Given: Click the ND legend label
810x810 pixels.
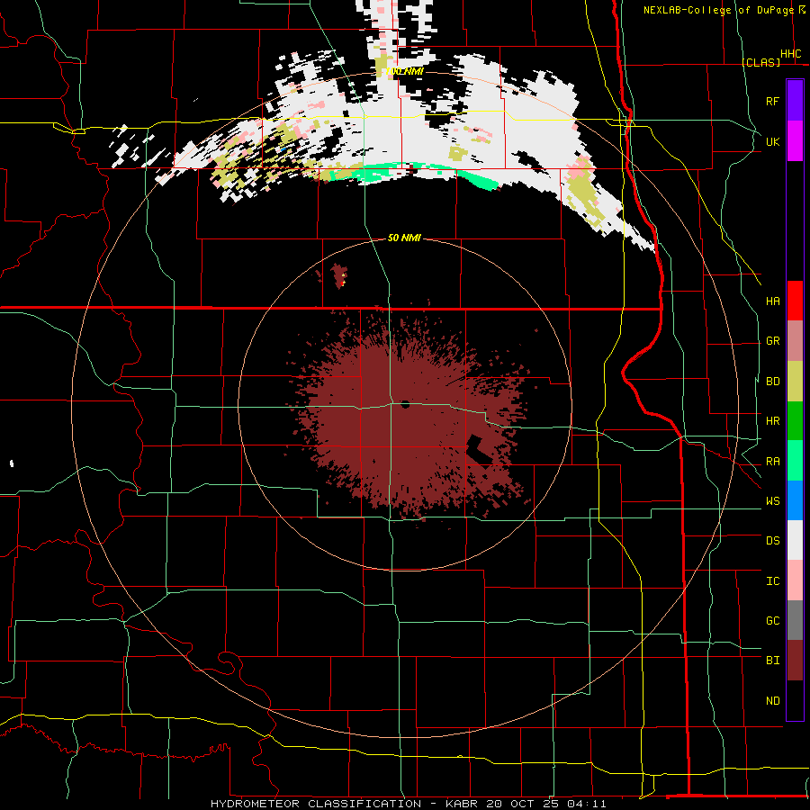Looking at the screenshot, I should 772,701.
